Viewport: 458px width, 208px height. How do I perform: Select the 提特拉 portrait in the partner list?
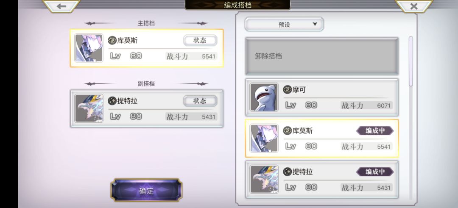tap(264, 179)
